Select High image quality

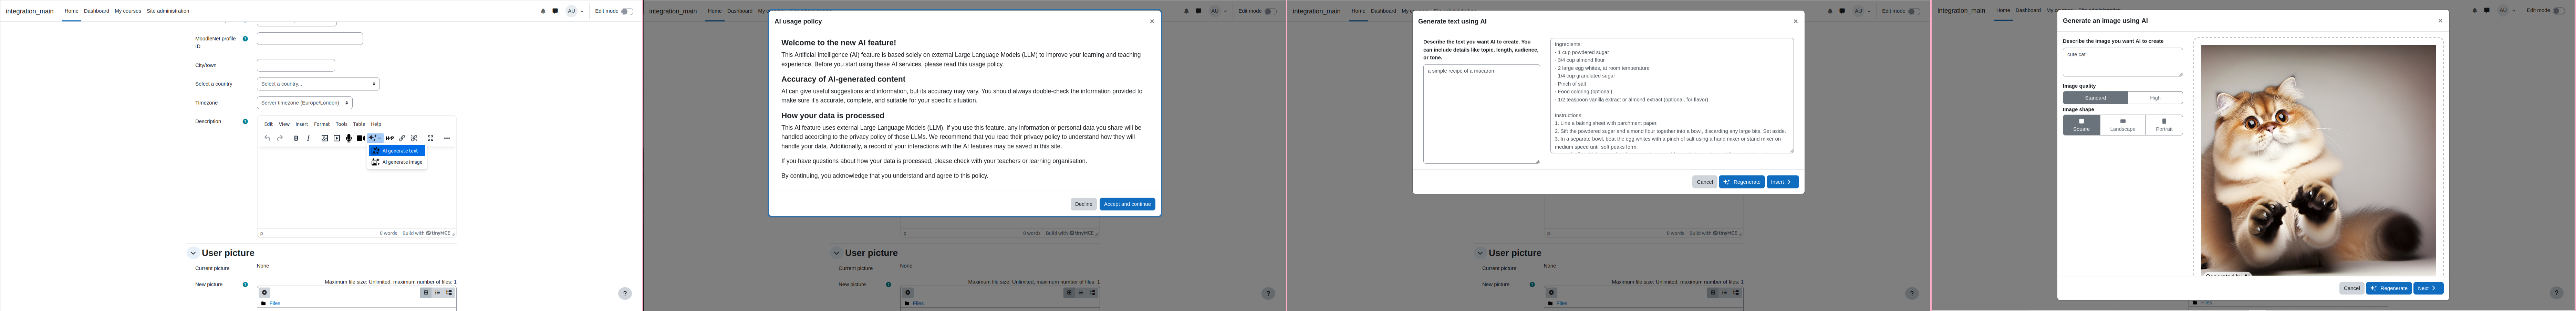coord(2155,98)
